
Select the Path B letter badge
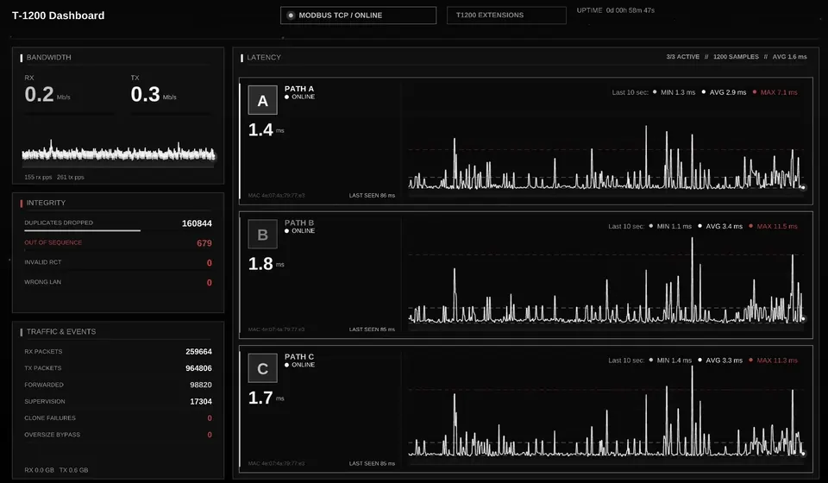(262, 235)
